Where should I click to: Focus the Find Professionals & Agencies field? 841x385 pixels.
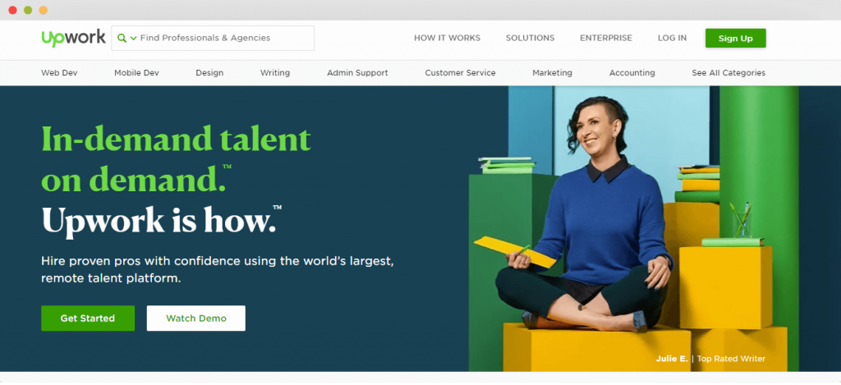point(213,38)
